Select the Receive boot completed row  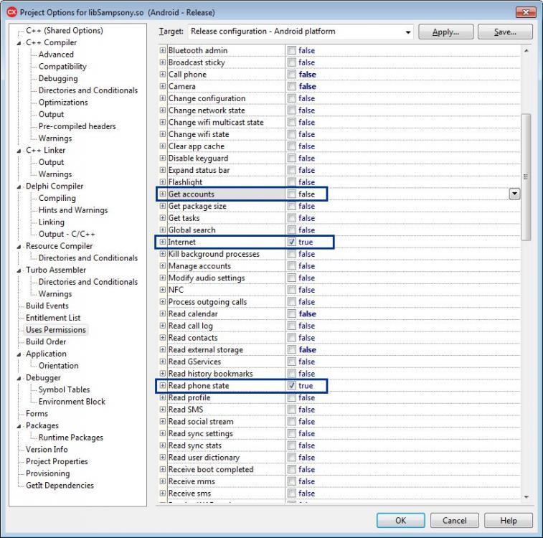pos(339,469)
